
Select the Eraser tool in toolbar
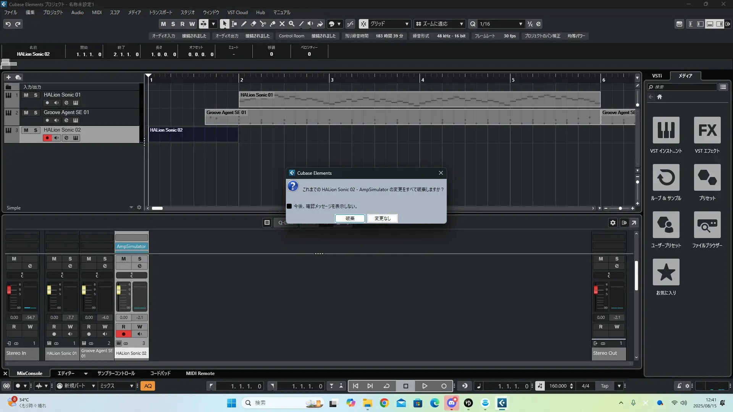click(x=253, y=24)
